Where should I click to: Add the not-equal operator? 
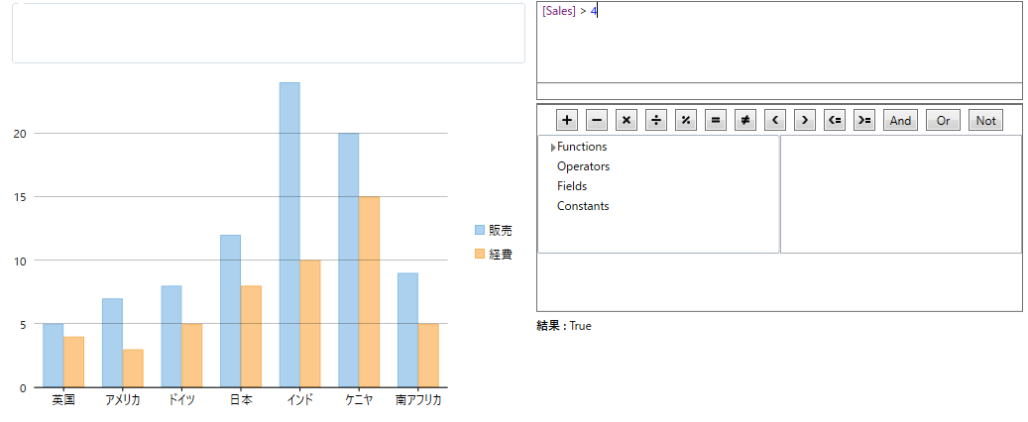[745, 121]
